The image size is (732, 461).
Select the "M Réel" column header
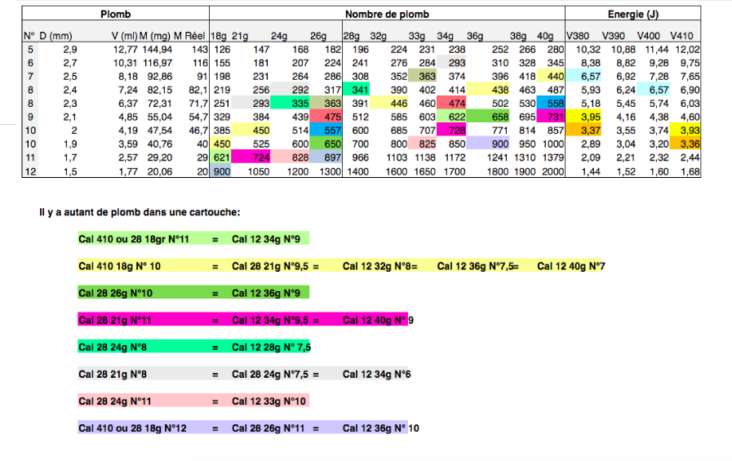point(190,36)
